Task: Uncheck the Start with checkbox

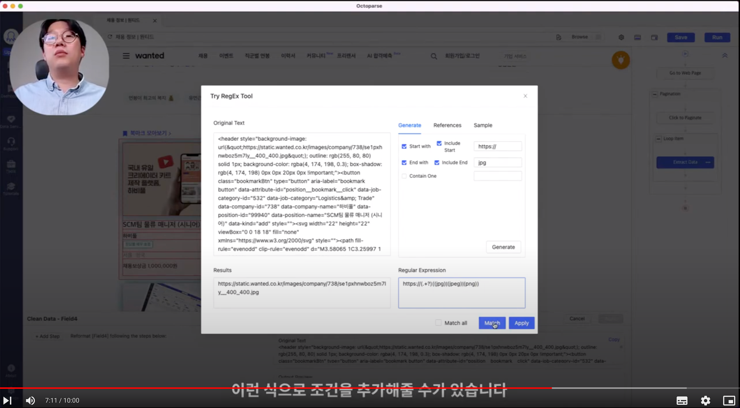Action: pos(404,146)
